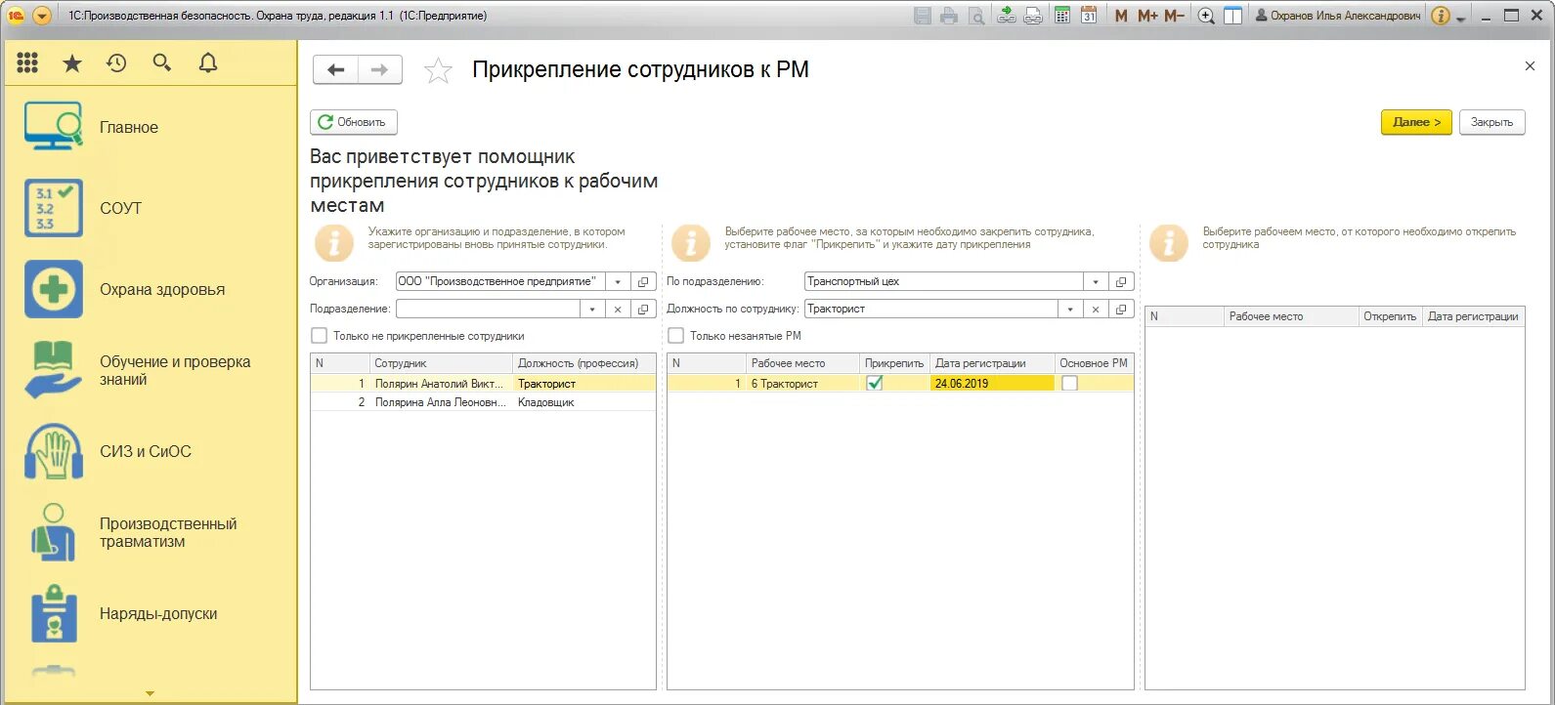The width and height of the screenshot is (1555, 705).
Task: Click the Организация input field
Action: [x=500, y=281]
